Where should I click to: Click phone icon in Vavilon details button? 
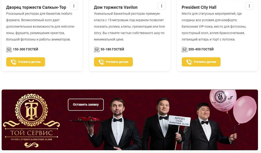click(x=101, y=62)
